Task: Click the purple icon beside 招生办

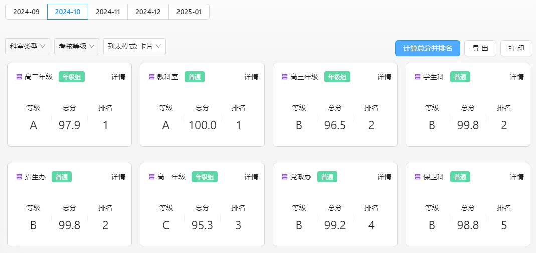Action: coord(19,177)
